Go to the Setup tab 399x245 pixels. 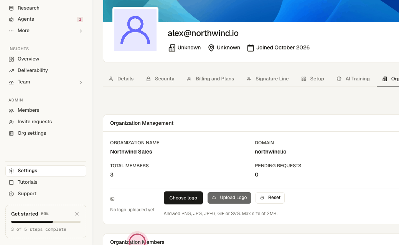tap(313, 79)
